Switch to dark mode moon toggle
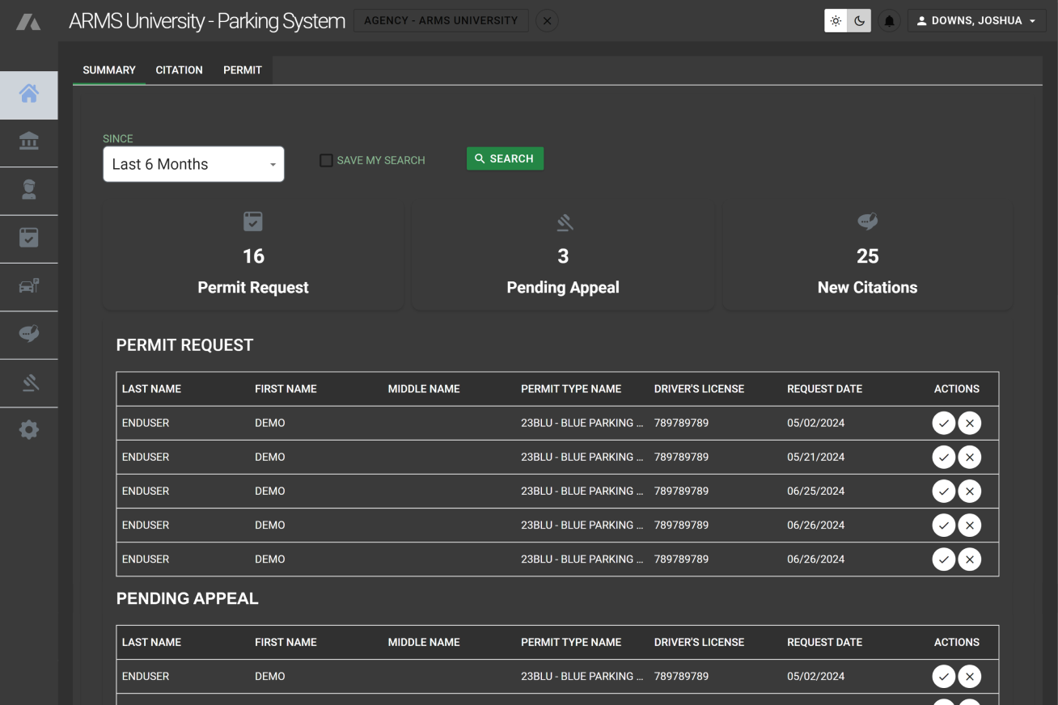 [x=859, y=21]
